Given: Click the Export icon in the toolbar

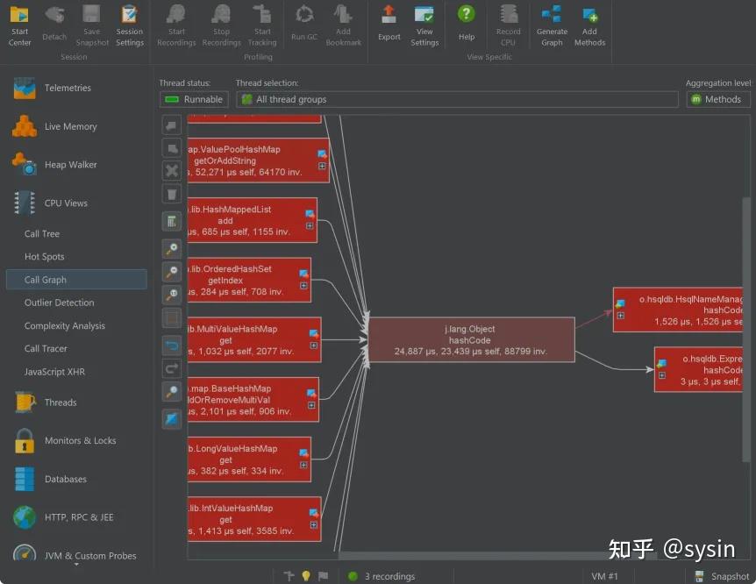Looking at the screenshot, I should point(389,21).
